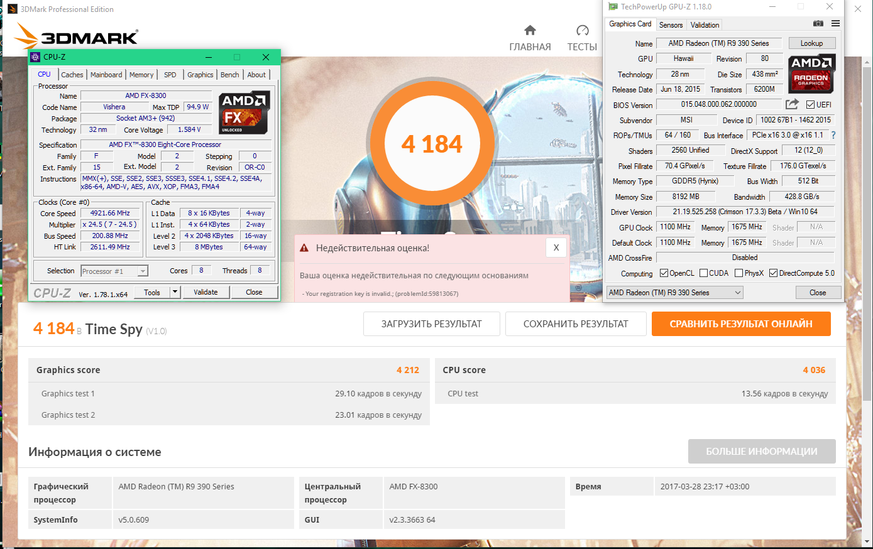Screen dimensions: 873x549
Task: Expand the Tools dropdown arrow in CPU-Z
Action: point(175,292)
